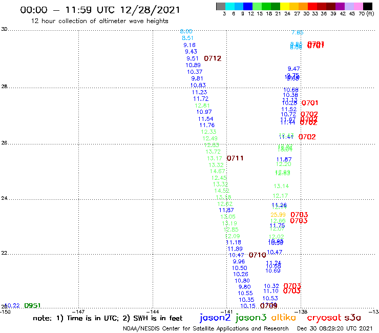Click the 12.17 wave height reading
379x333 pixels.
click(x=280, y=196)
